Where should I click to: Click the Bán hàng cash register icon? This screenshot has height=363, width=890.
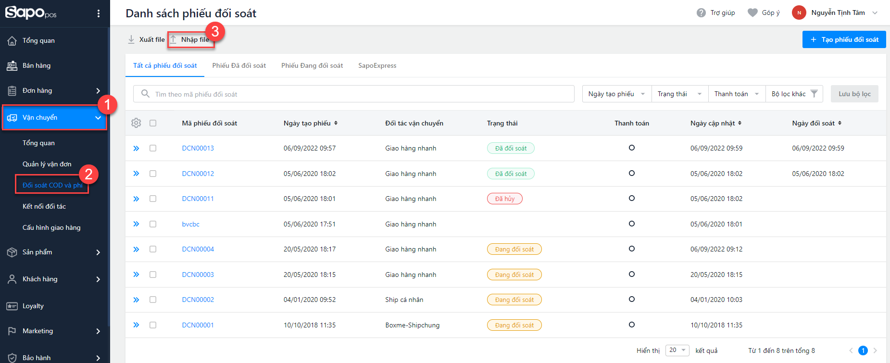[x=12, y=66]
